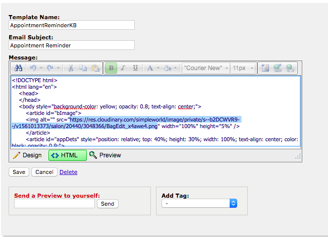Click the '<body style=' line in editor
Screen dimensions: 328x237
coord(110,106)
